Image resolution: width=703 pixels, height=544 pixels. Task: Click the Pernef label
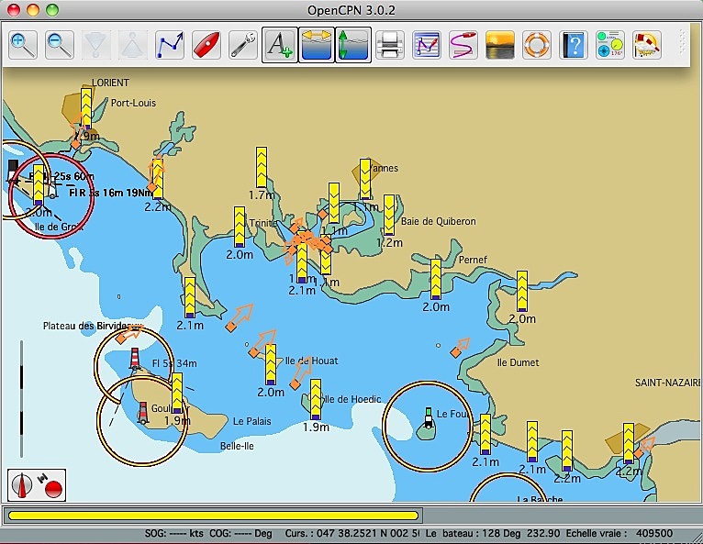(473, 260)
